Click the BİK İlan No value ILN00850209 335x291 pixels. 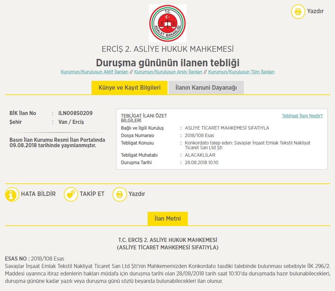tap(75, 113)
